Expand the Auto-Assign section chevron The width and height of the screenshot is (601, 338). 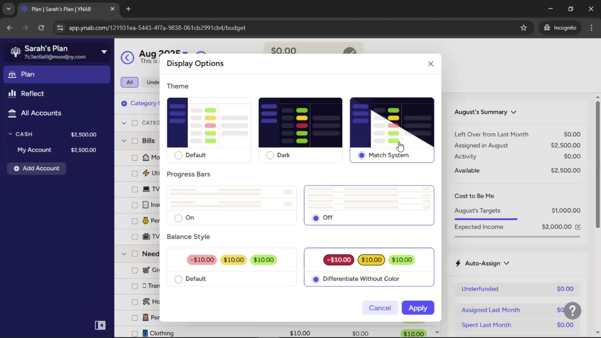[x=506, y=264]
